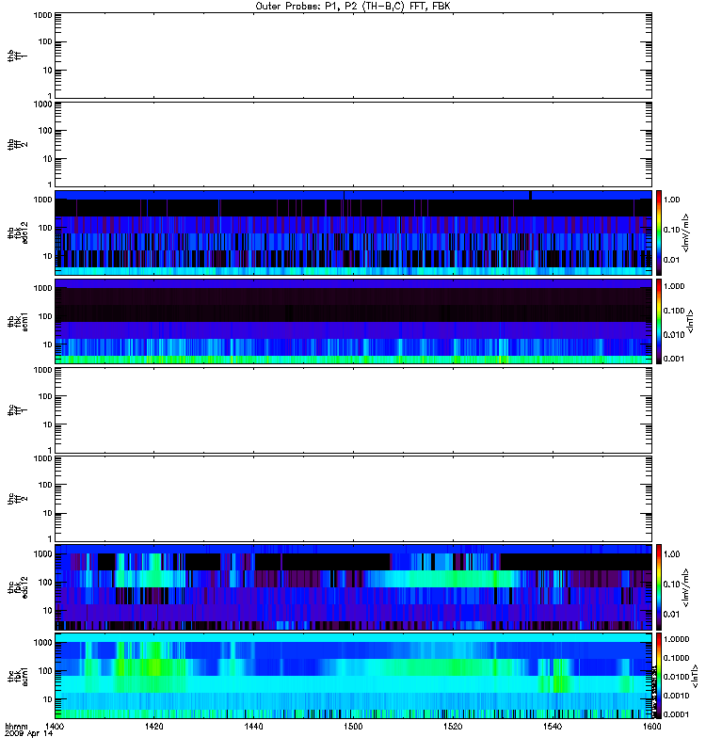Click the 1000 y-axis tick of thc fbk scm1

[42, 643]
